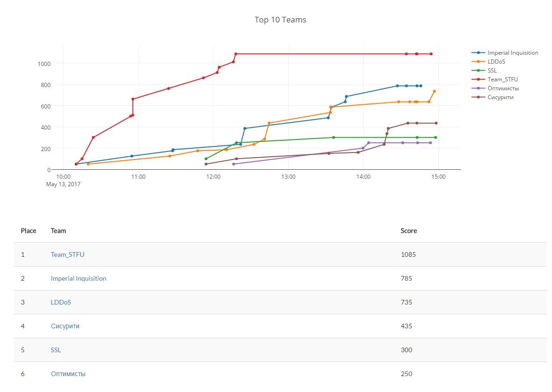The image size is (552, 392).
Task: Click the score value 300 in the table
Action: coord(406,350)
